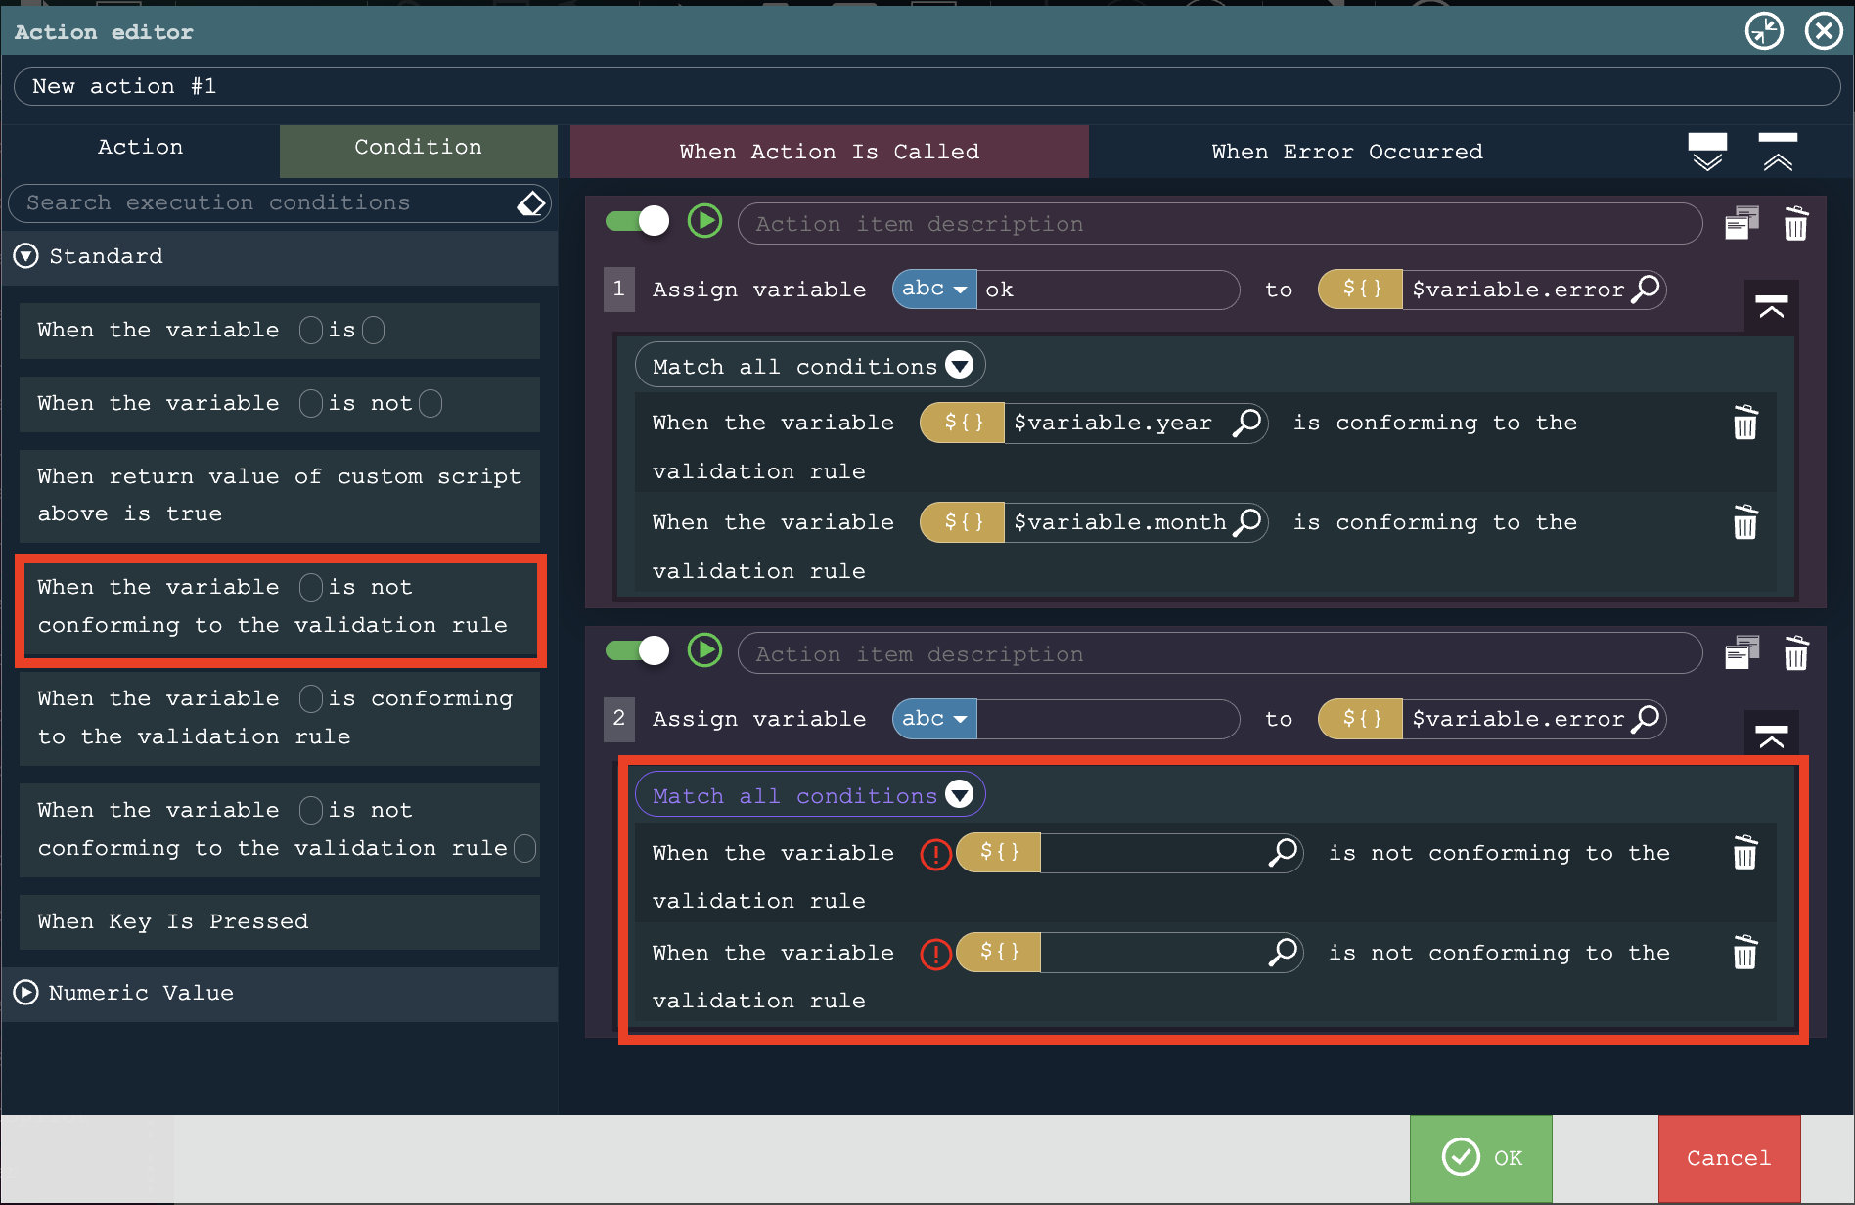Confirm changes with the OK button

coord(1480,1158)
